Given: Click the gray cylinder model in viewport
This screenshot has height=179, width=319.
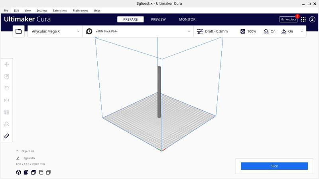Looking at the screenshot, I should pyautogui.click(x=159, y=92).
